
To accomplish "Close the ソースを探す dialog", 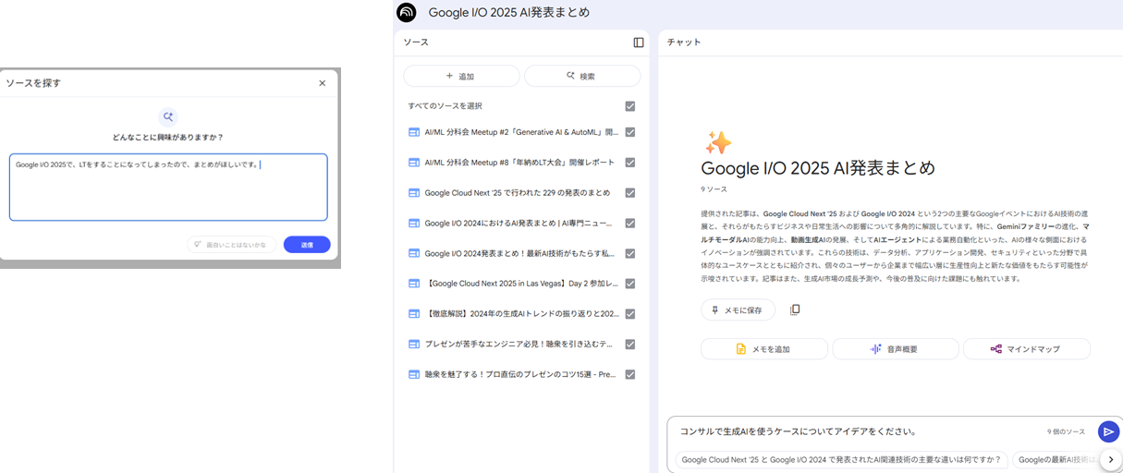I will 322,83.
